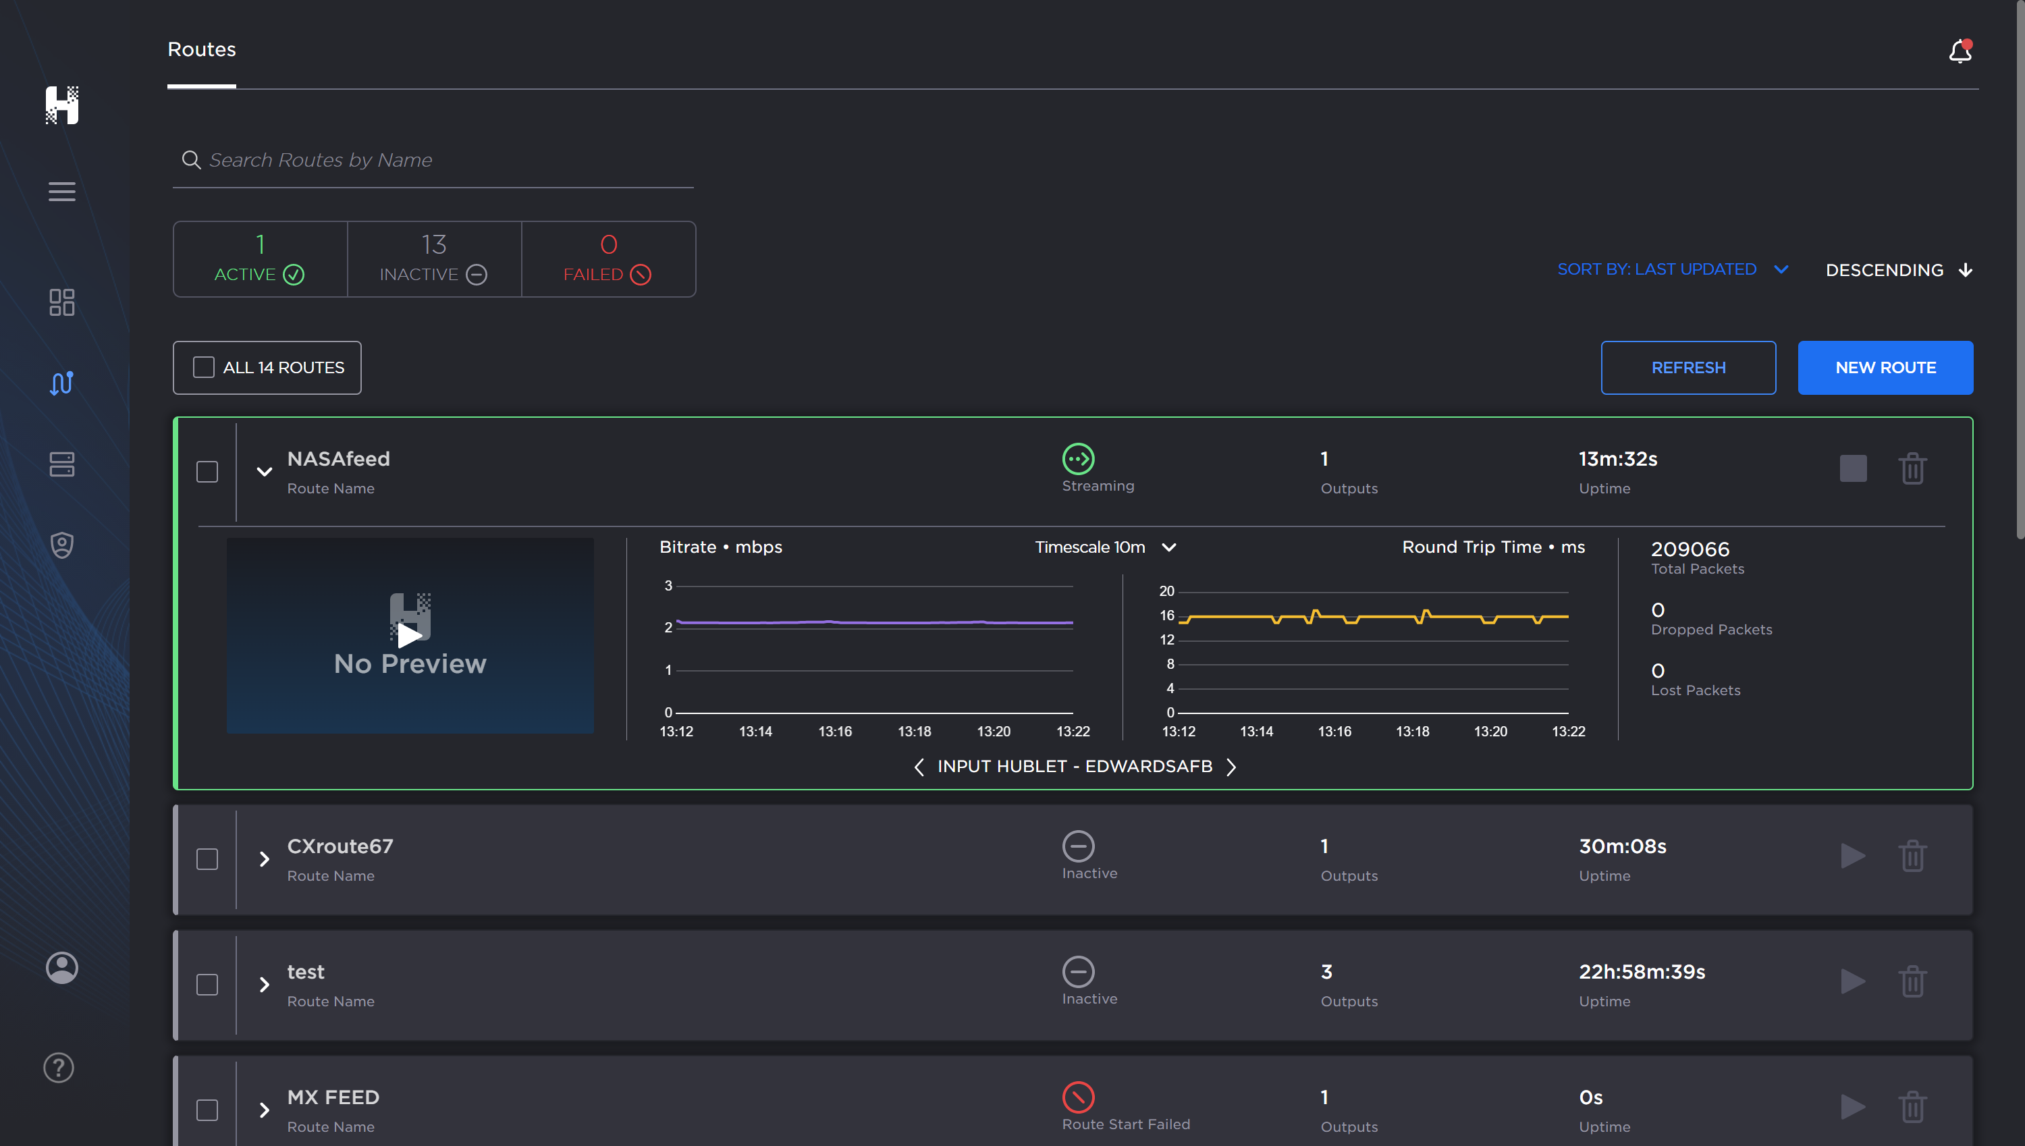Open the server stack sidebar icon
This screenshot has height=1146, width=2025.
[x=61, y=464]
